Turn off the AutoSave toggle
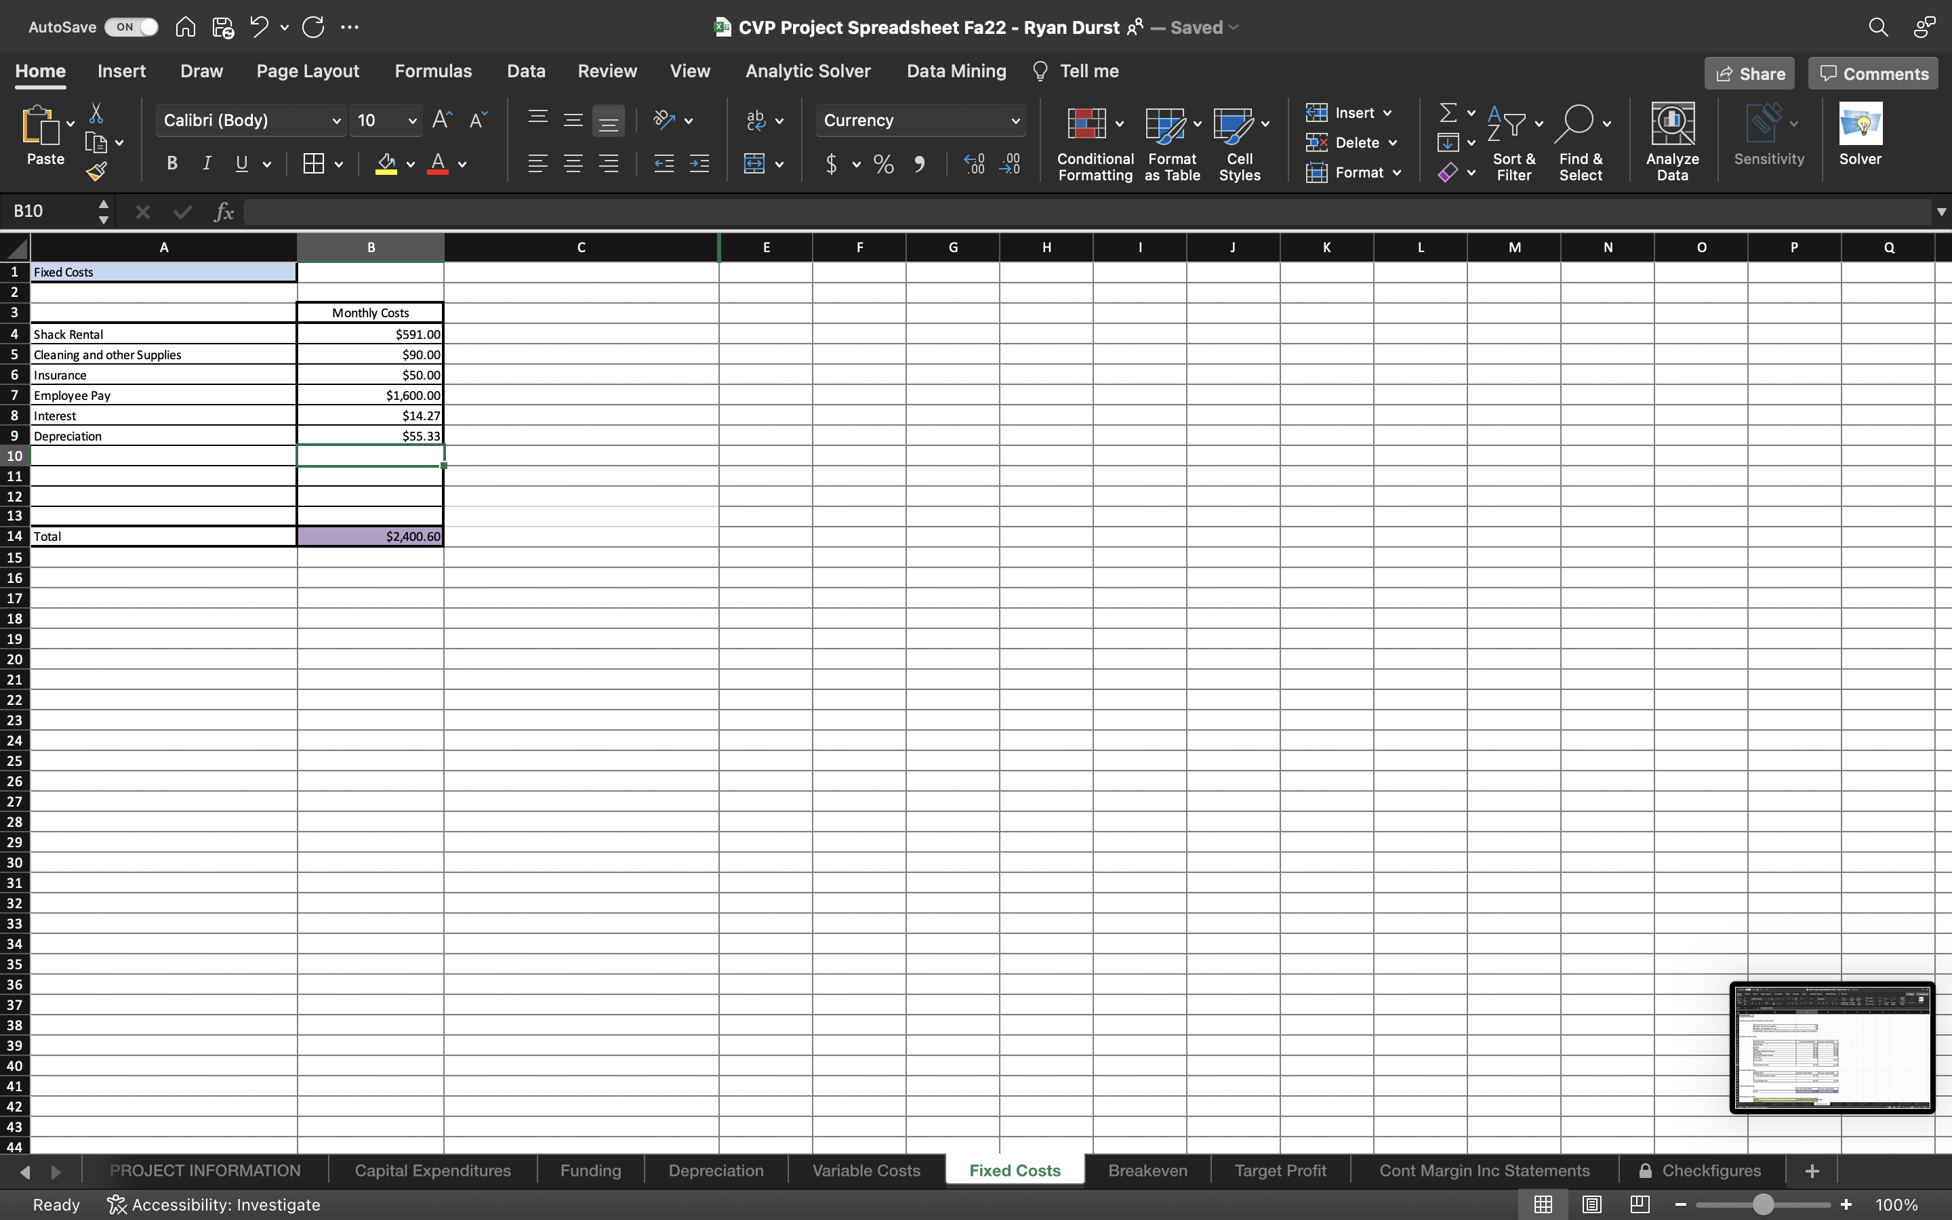 (x=130, y=26)
